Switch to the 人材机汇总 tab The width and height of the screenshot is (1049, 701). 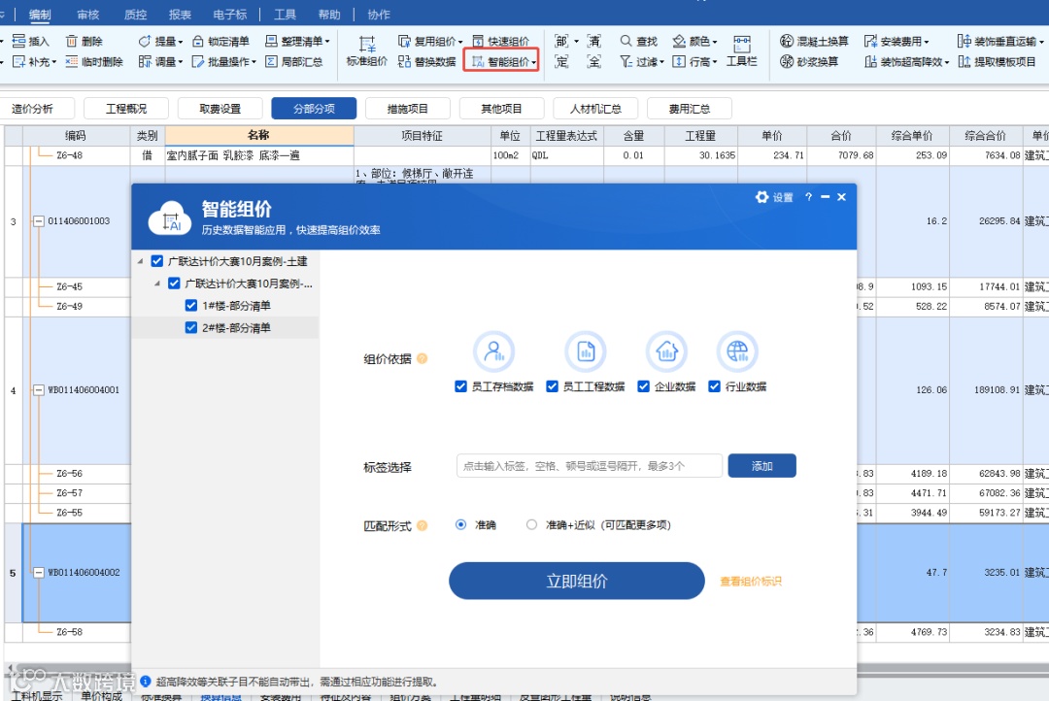595,109
